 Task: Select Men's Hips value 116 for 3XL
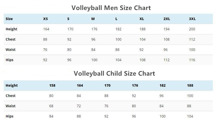click(192, 60)
